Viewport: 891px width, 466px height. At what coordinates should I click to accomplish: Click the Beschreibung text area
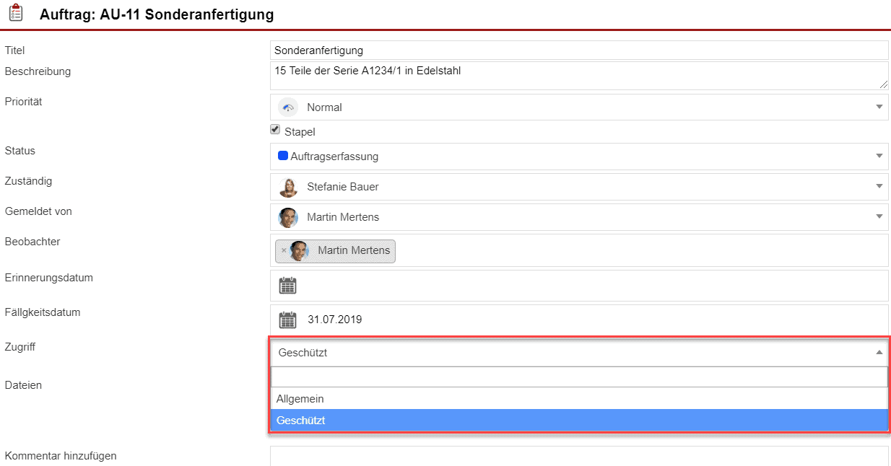[x=578, y=76]
